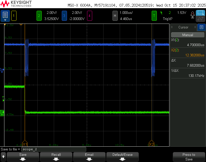Open the Horizontal H settings button

pyautogui.click(x=115, y=16)
